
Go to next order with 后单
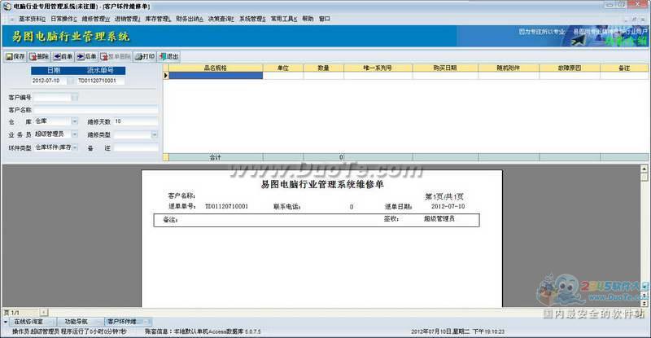[x=86, y=56]
